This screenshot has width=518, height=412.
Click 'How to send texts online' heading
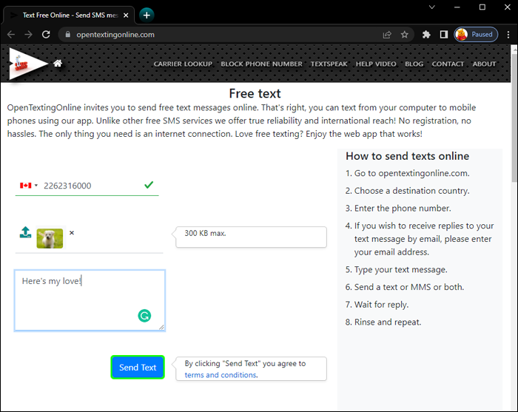tap(407, 156)
